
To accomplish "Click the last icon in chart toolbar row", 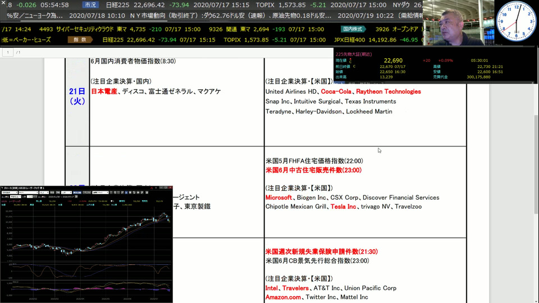I will pos(147,192).
